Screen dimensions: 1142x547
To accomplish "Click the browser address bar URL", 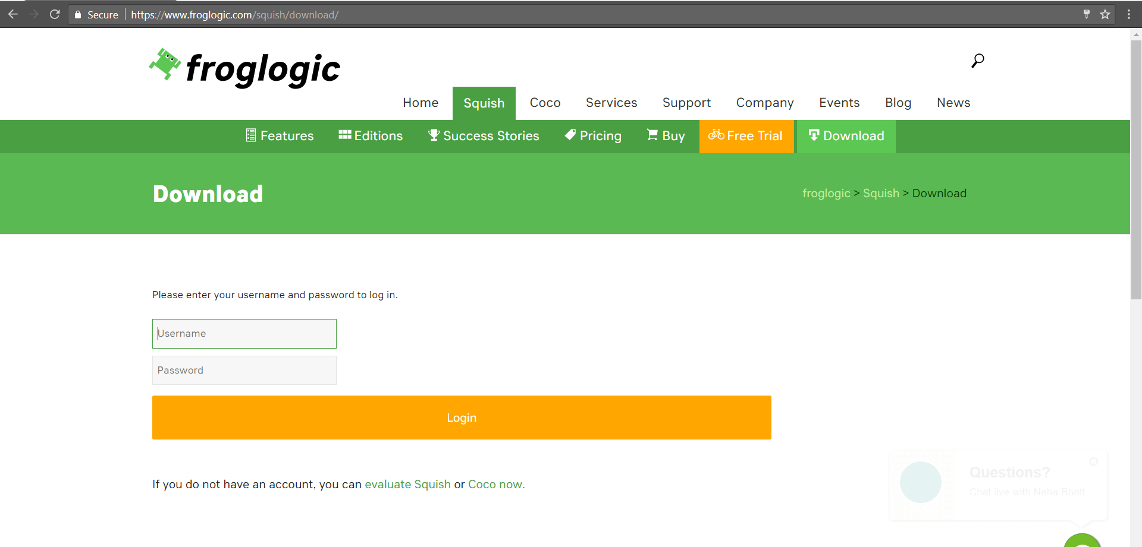I will click(234, 14).
